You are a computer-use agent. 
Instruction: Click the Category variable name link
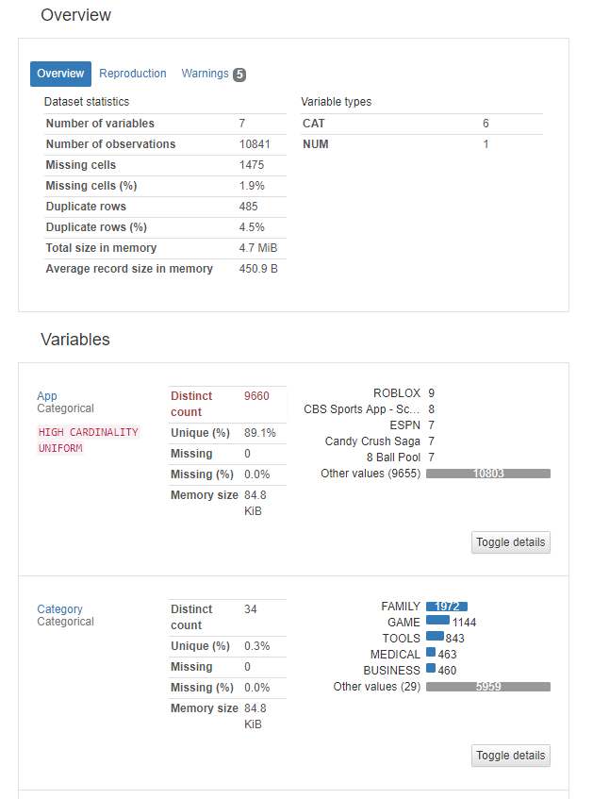point(59,609)
